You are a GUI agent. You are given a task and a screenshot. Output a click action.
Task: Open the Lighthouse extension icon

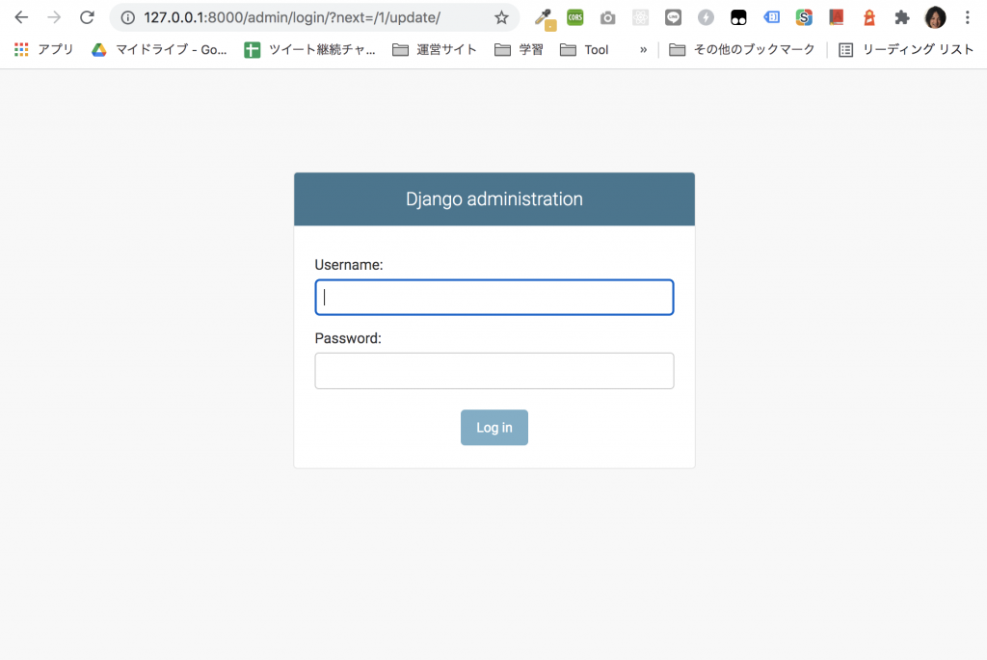pyautogui.click(x=869, y=17)
